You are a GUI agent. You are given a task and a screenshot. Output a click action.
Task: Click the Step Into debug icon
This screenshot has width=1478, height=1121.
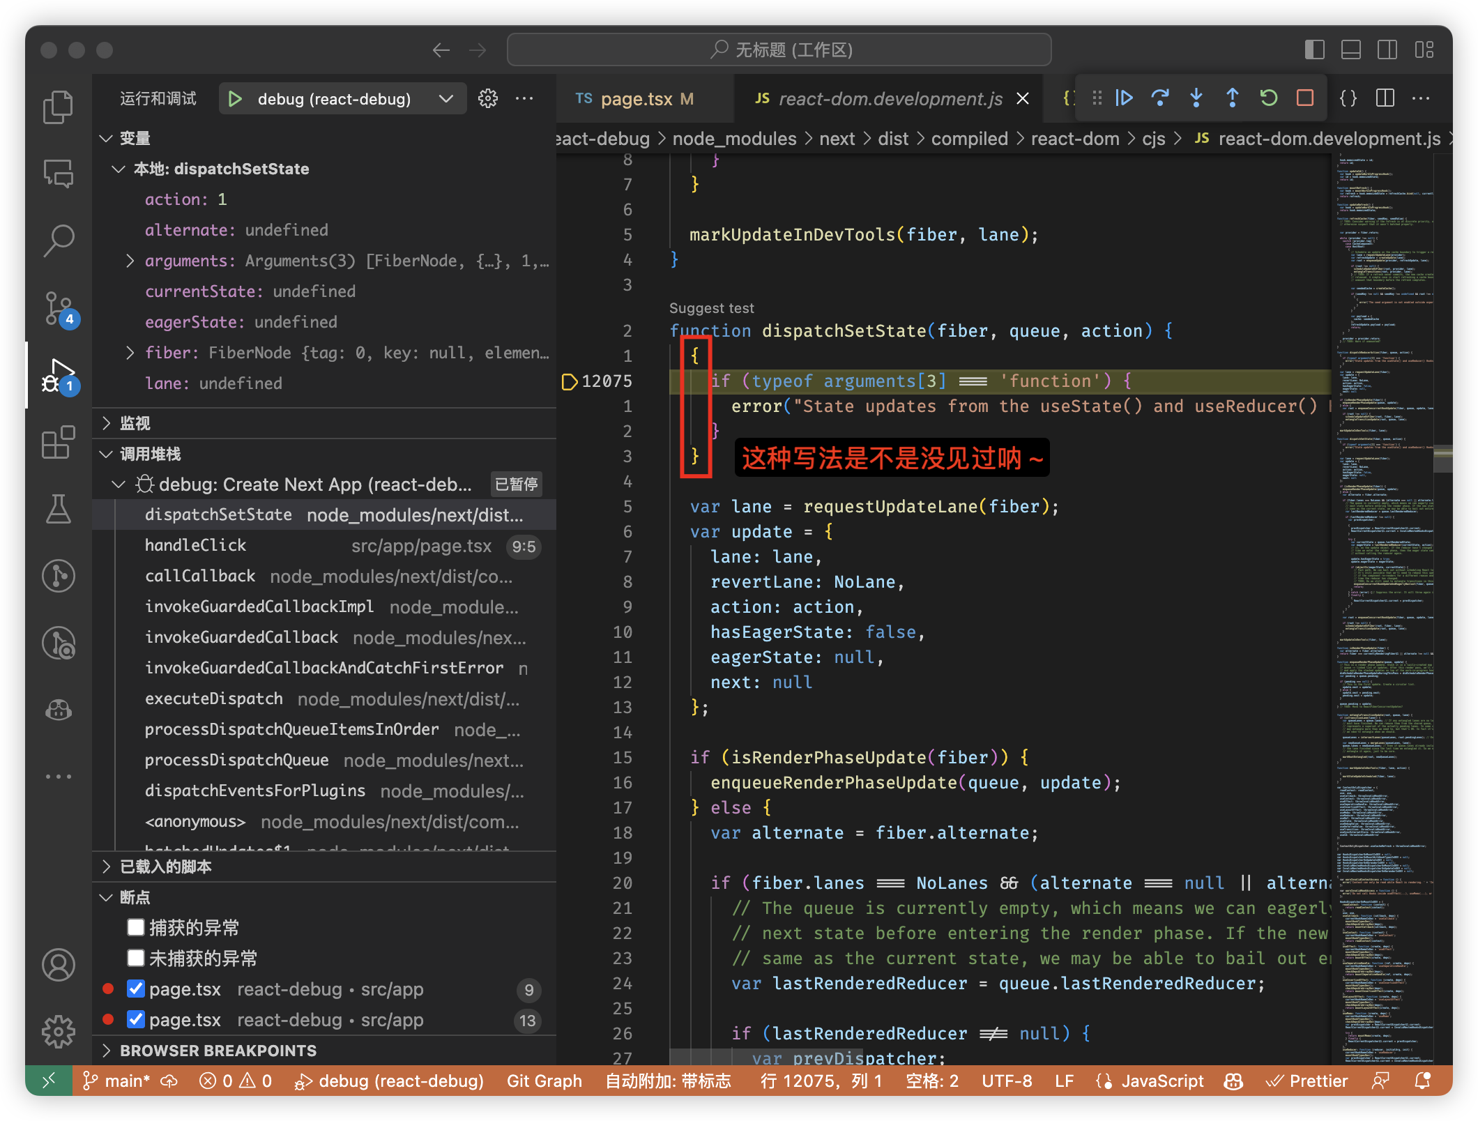click(x=1196, y=98)
